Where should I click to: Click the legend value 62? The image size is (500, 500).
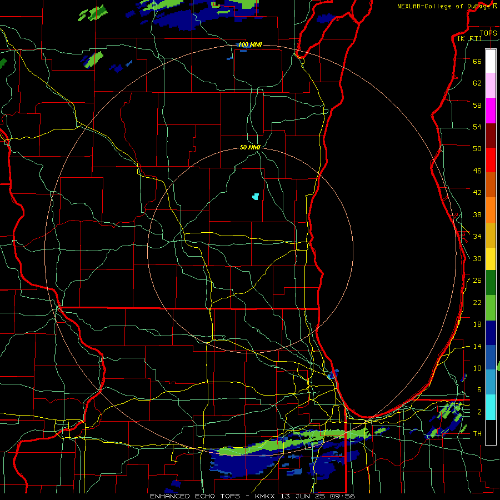coord(477,83)
